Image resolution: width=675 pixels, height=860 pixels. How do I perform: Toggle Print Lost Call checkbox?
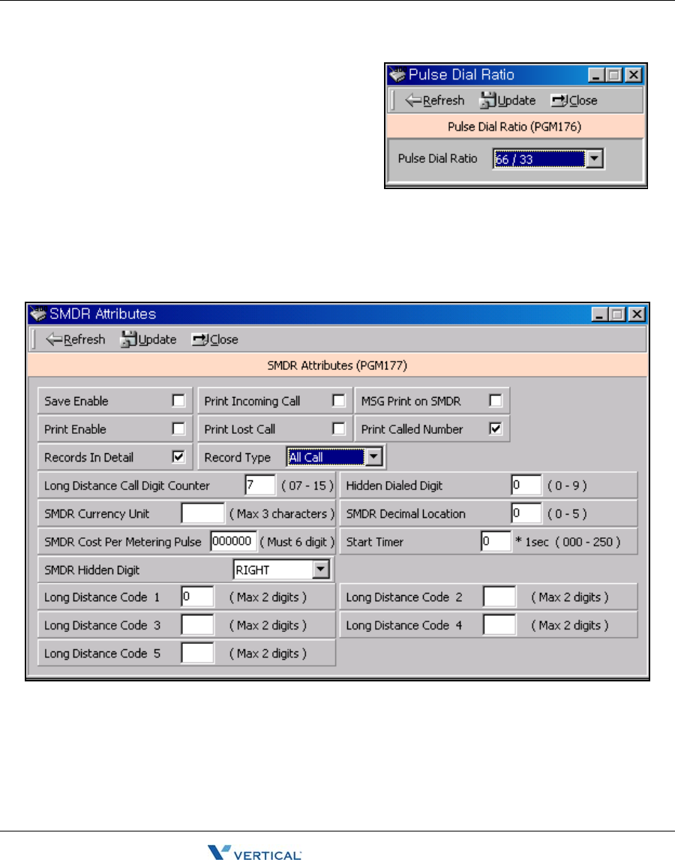point(339,428)
